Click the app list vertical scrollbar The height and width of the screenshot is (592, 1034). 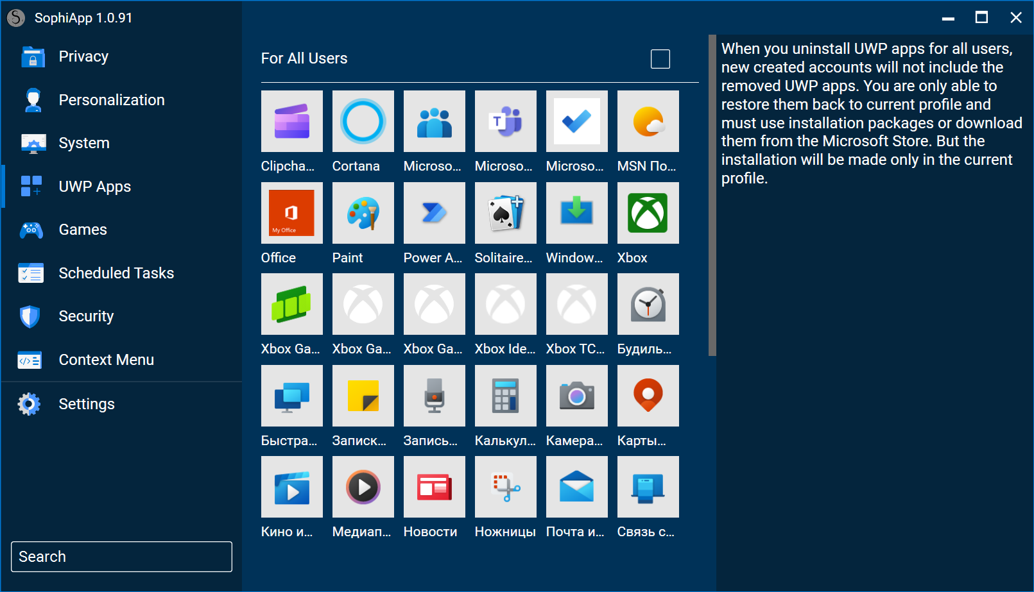(712, 195)
